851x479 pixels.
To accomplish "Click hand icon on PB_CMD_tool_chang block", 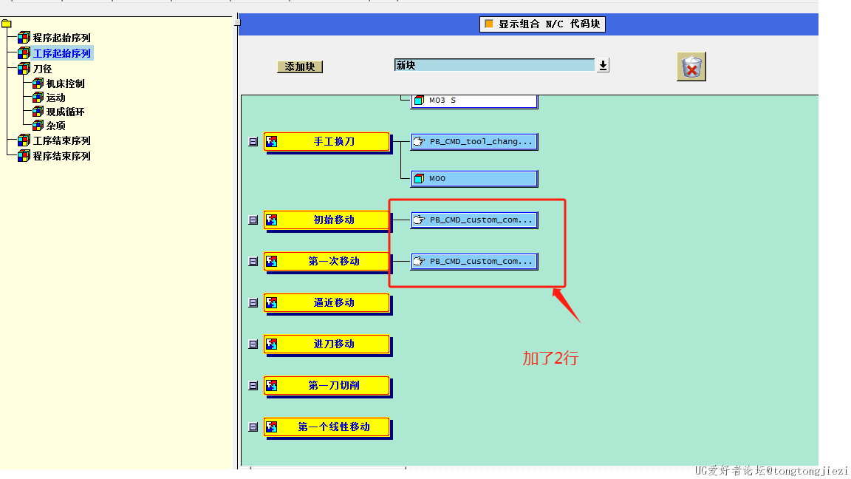I will (419, 142).
